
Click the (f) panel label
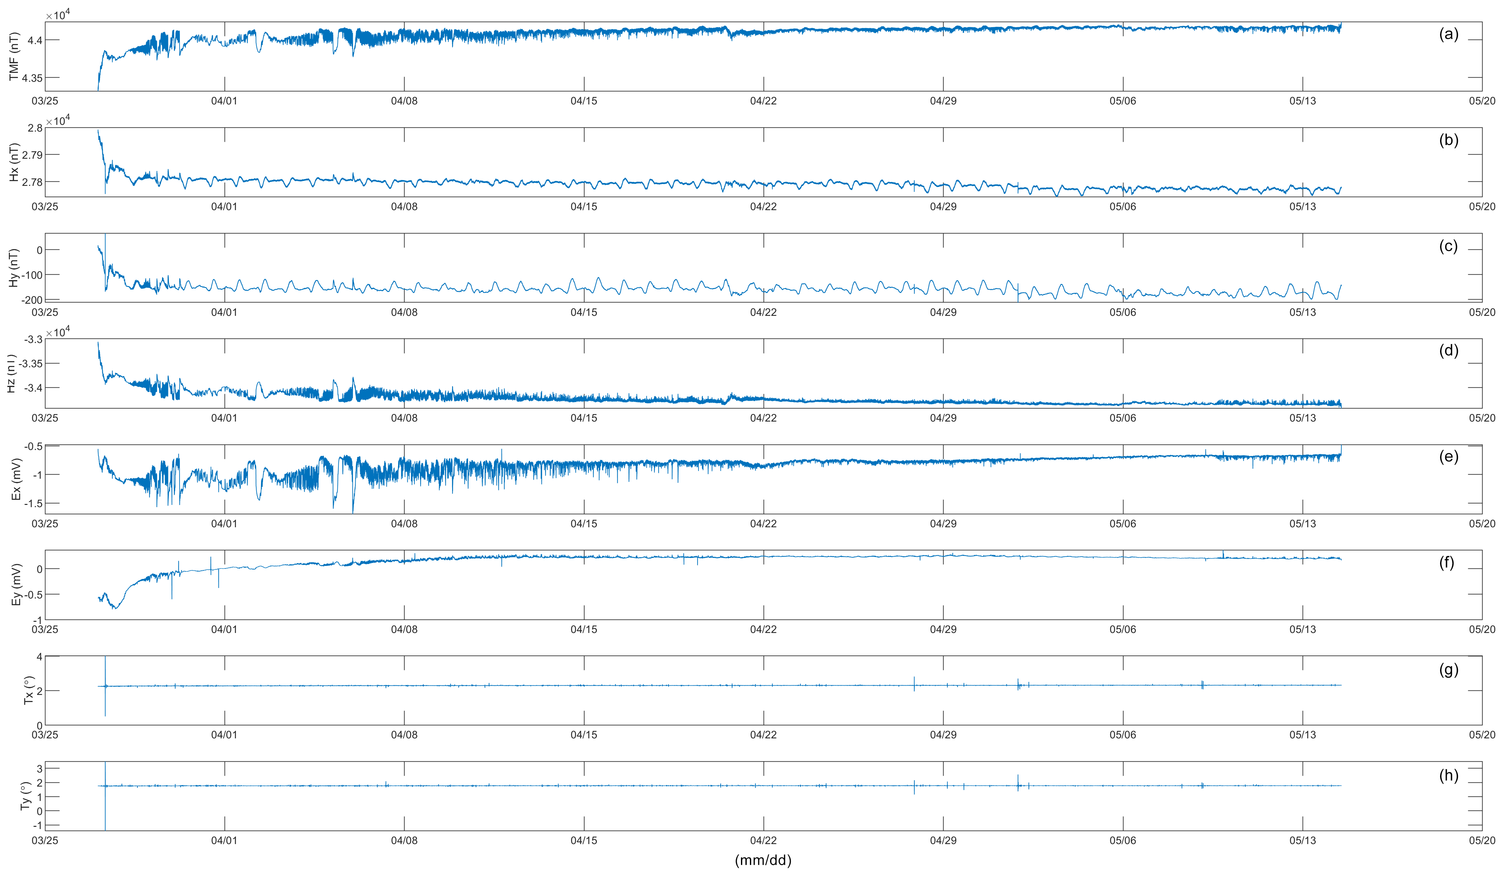click(x=1446, y=563)
